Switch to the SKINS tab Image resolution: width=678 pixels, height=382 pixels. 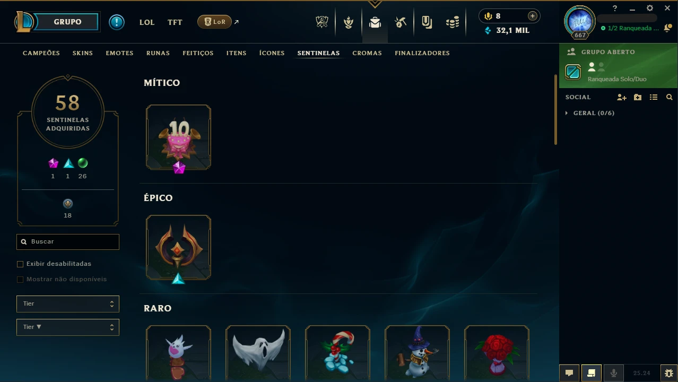point(83,53)
